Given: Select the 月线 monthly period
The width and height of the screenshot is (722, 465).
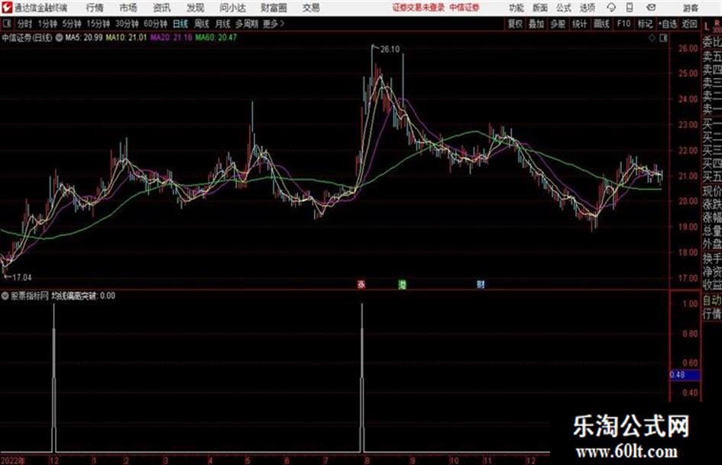Looking at the screenshot, I should (x=223, y=24).
